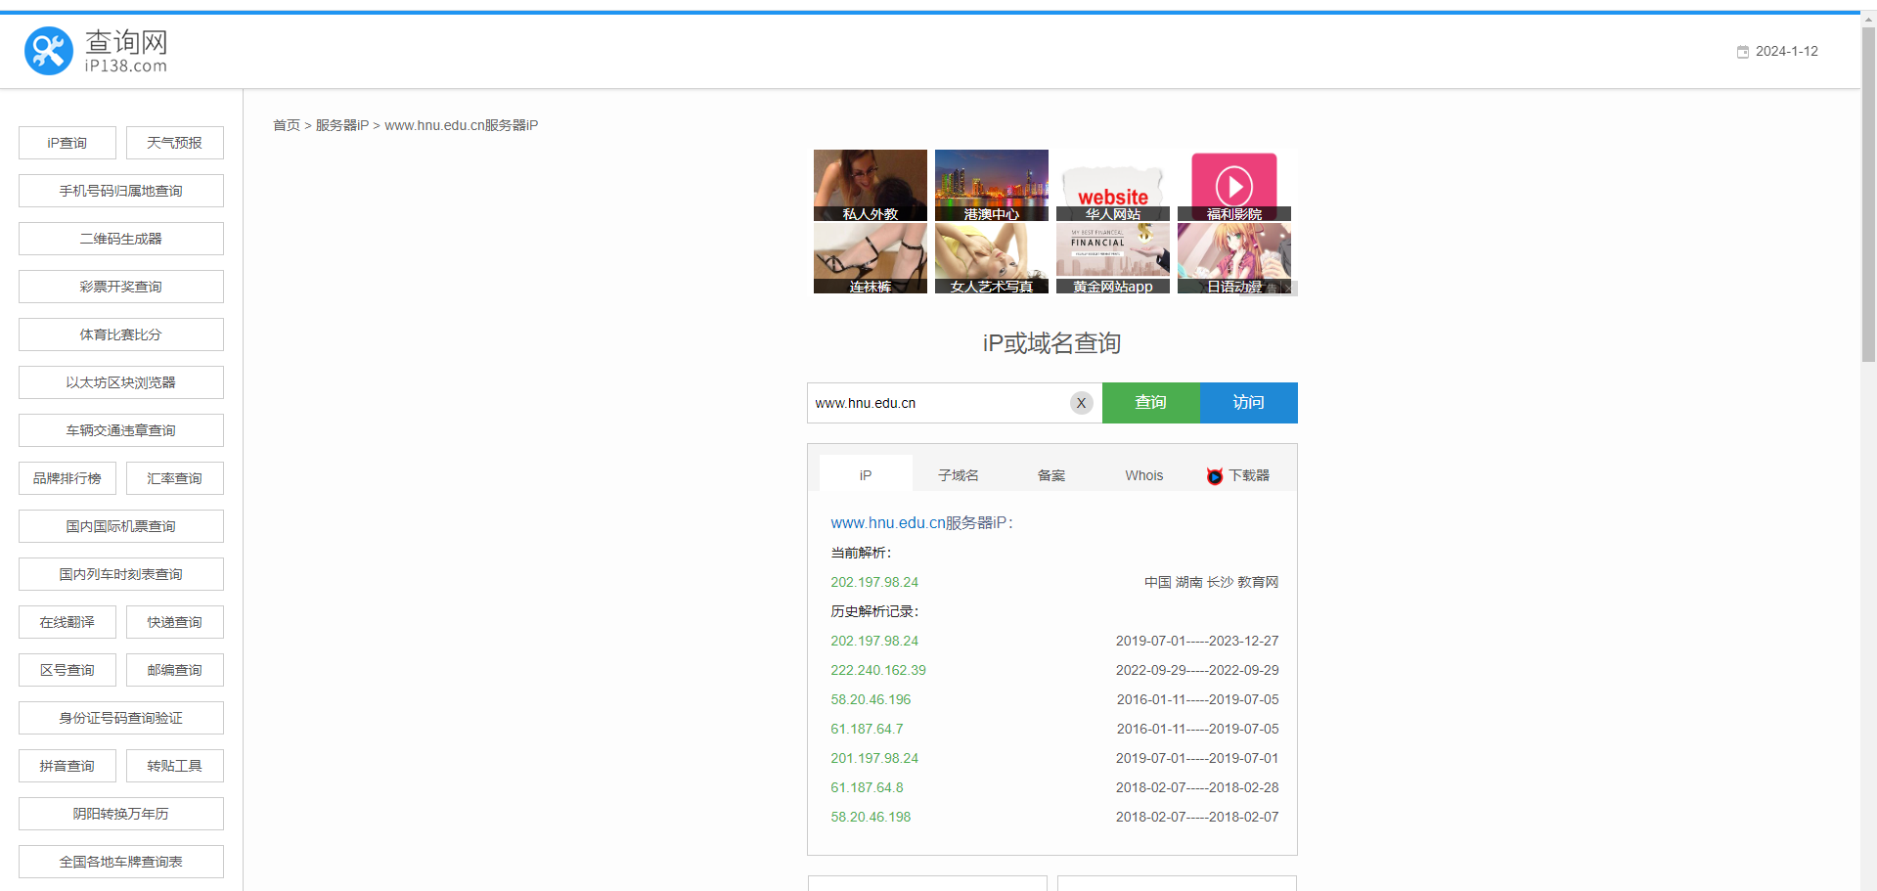Open the Whois tab
Screen dimensions: 1877x891
pyautogui.click(x=1143, y=475)
